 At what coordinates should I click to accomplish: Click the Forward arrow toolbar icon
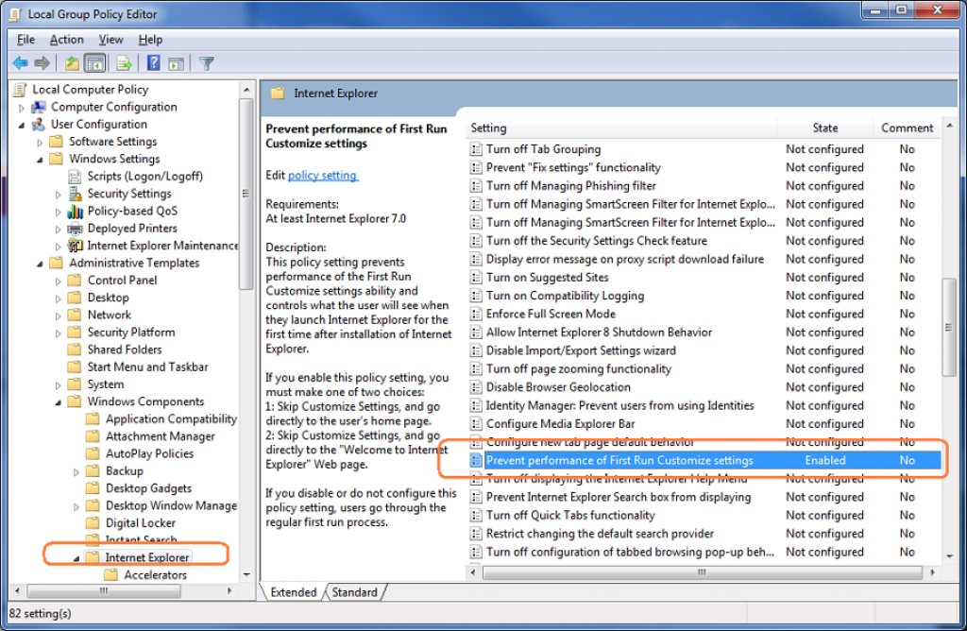point(42,63)
